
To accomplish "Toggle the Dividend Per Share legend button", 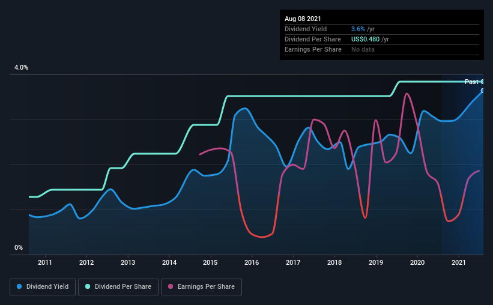I will [x=118, y=287].
